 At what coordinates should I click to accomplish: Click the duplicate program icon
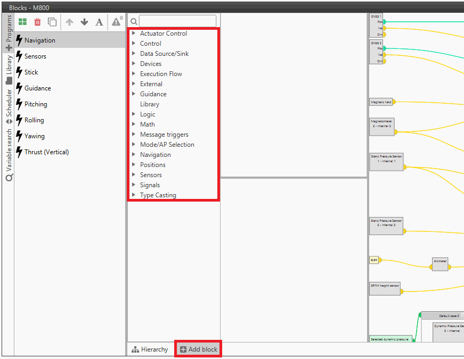coord(52,22)
